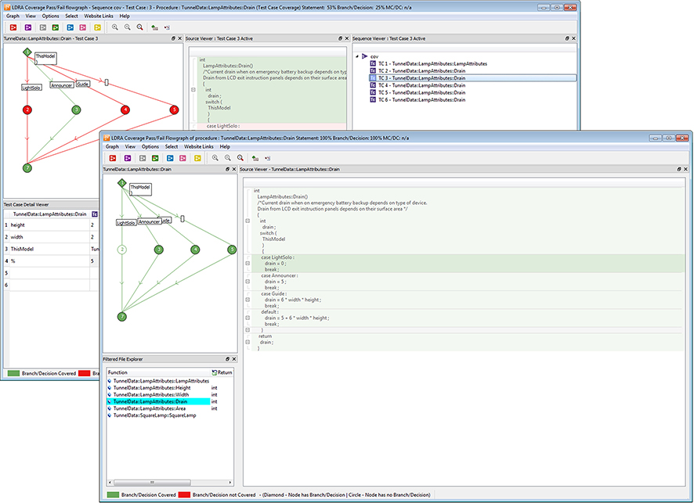The height and width of the screenshot is (503, 694).
Task: Click the green flowgraph icon in the back window toolbar
Action: (56, 27)
